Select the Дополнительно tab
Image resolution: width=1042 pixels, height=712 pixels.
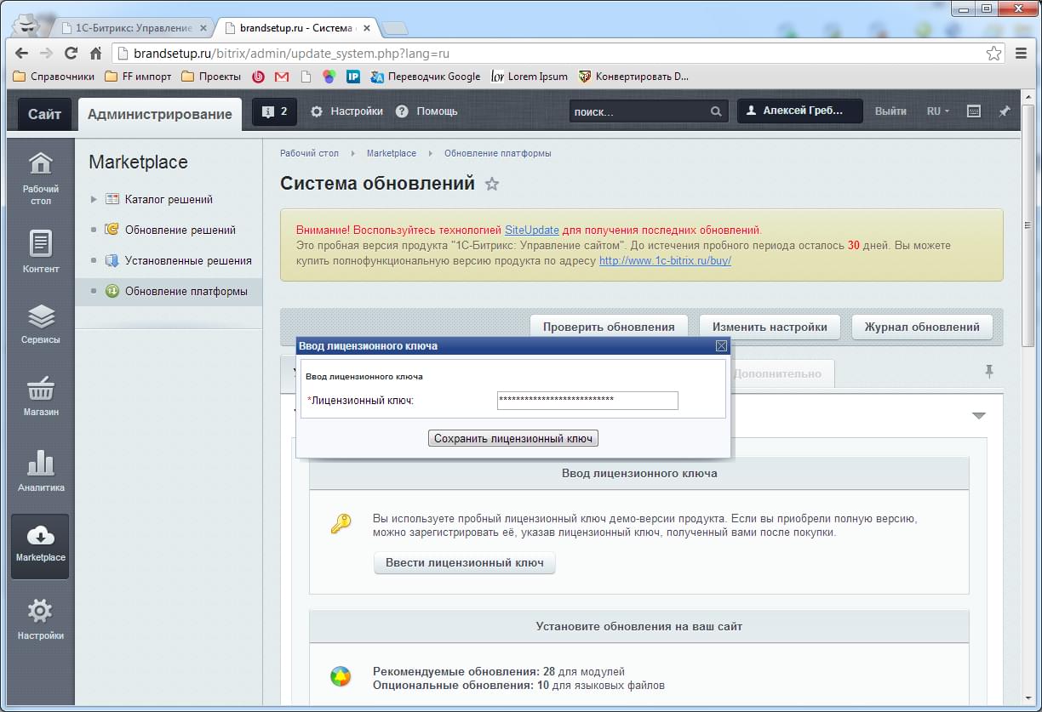779,373
